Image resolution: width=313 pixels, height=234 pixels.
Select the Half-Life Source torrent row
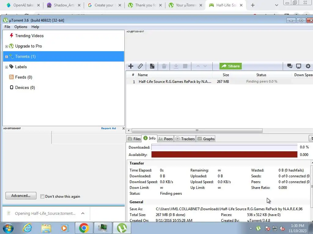[219, 82]
